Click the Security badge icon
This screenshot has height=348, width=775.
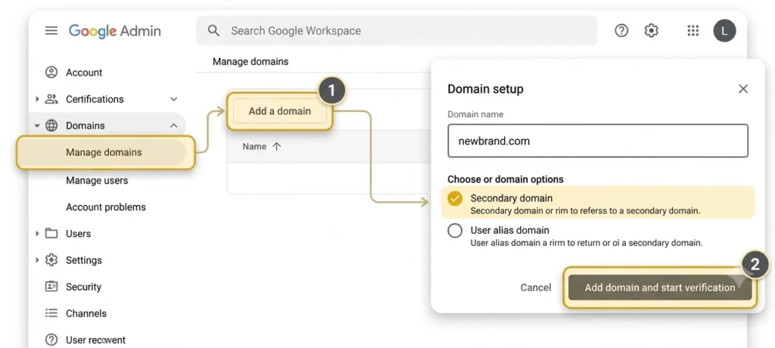pos(51,287)
